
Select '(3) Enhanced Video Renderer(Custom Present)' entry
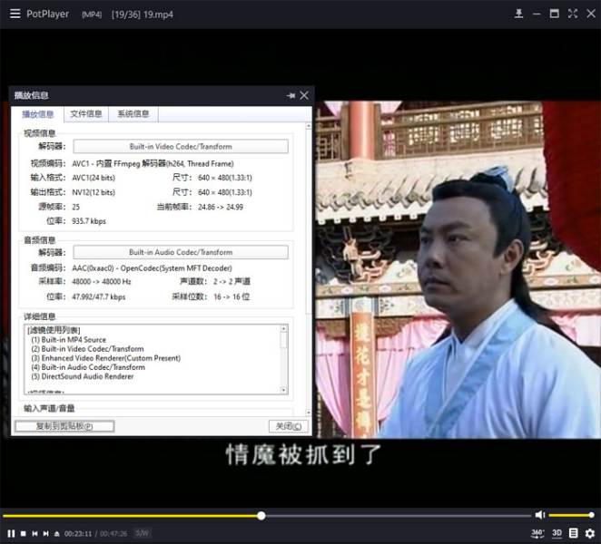point(106,358)
